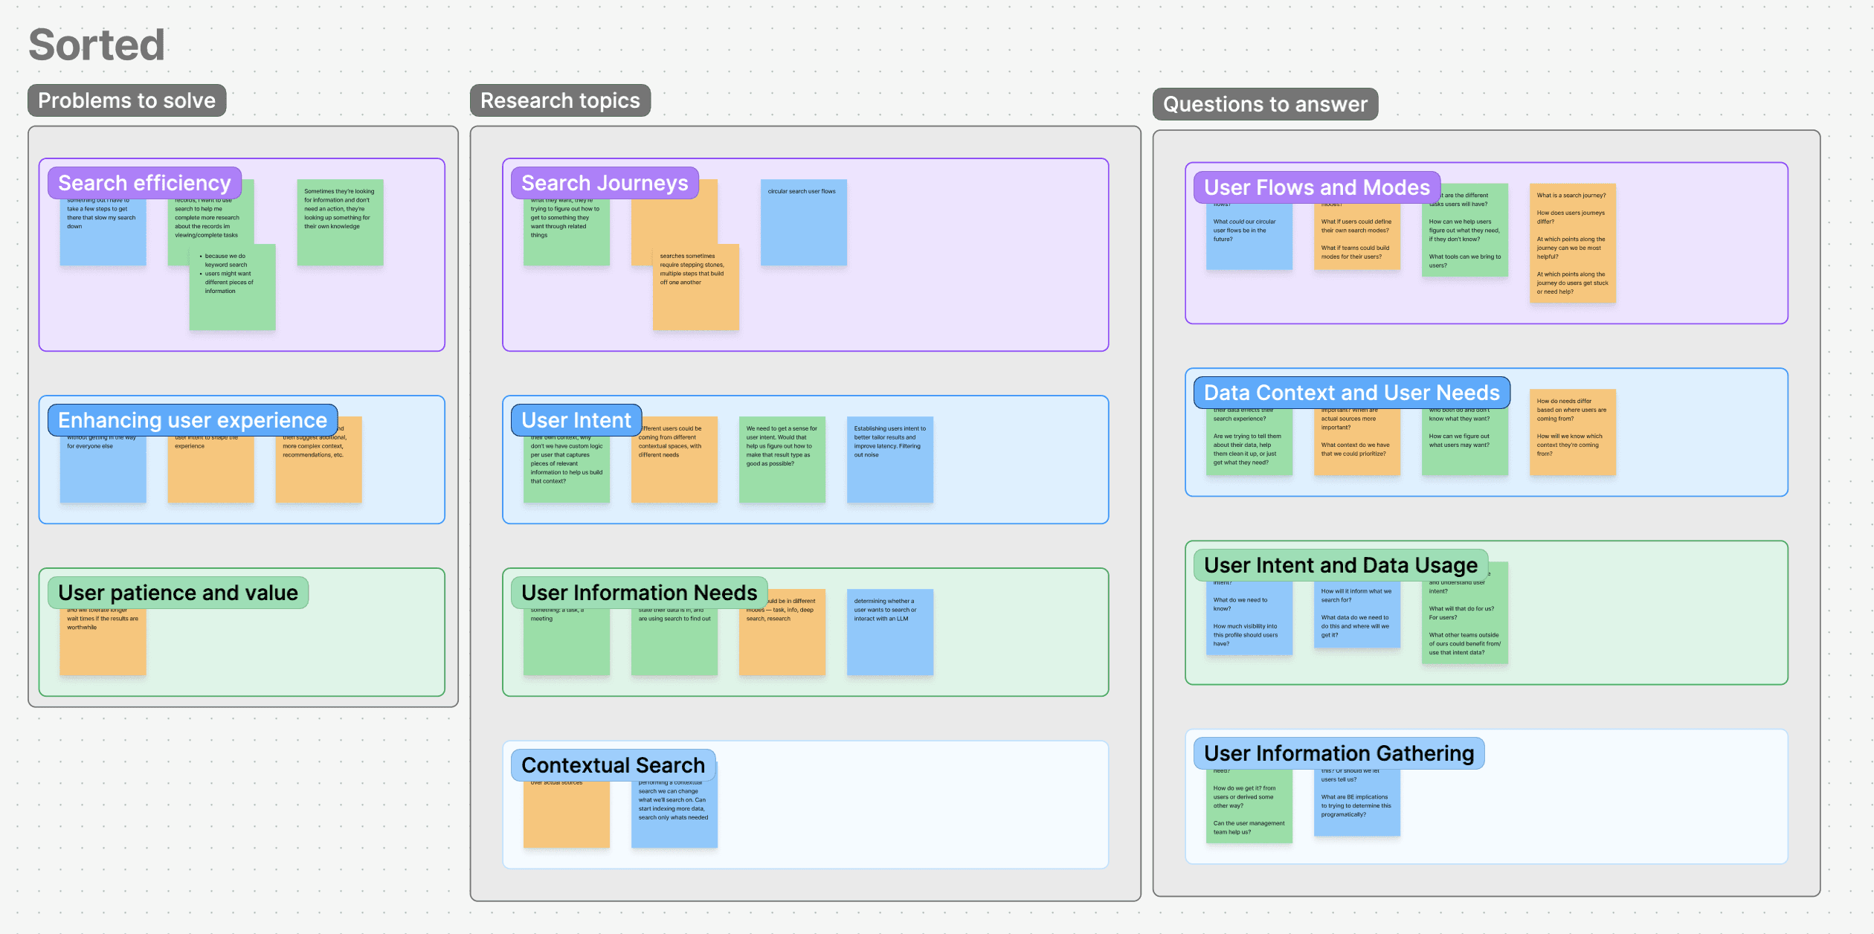Click the 'Search Journeys' group label
This screenshot has width=1874, height=934.
[x=605, y=183]
